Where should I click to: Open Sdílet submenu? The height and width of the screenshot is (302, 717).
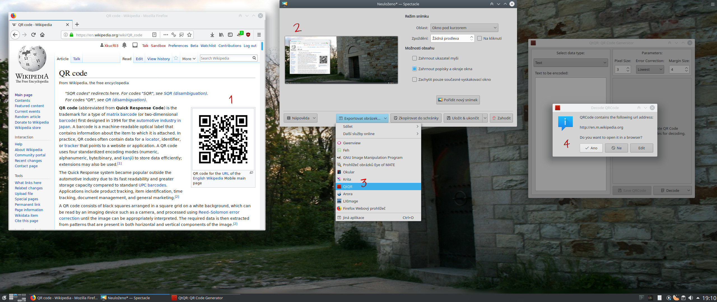coord(378,126)
